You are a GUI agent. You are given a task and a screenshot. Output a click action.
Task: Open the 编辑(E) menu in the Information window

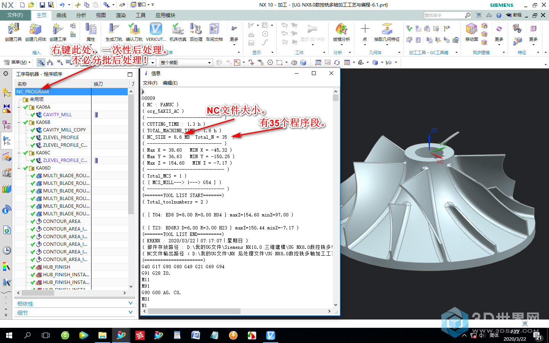tap(170, 83)
